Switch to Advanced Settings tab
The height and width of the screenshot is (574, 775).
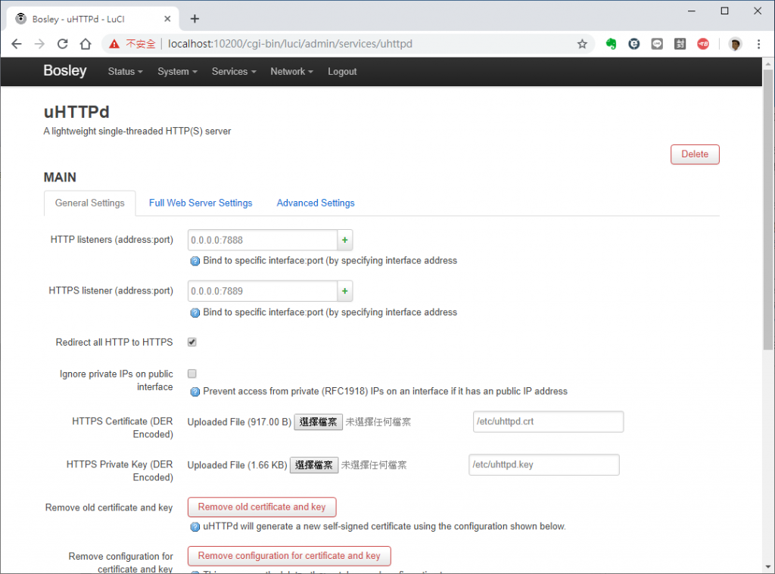click(316, 203)
